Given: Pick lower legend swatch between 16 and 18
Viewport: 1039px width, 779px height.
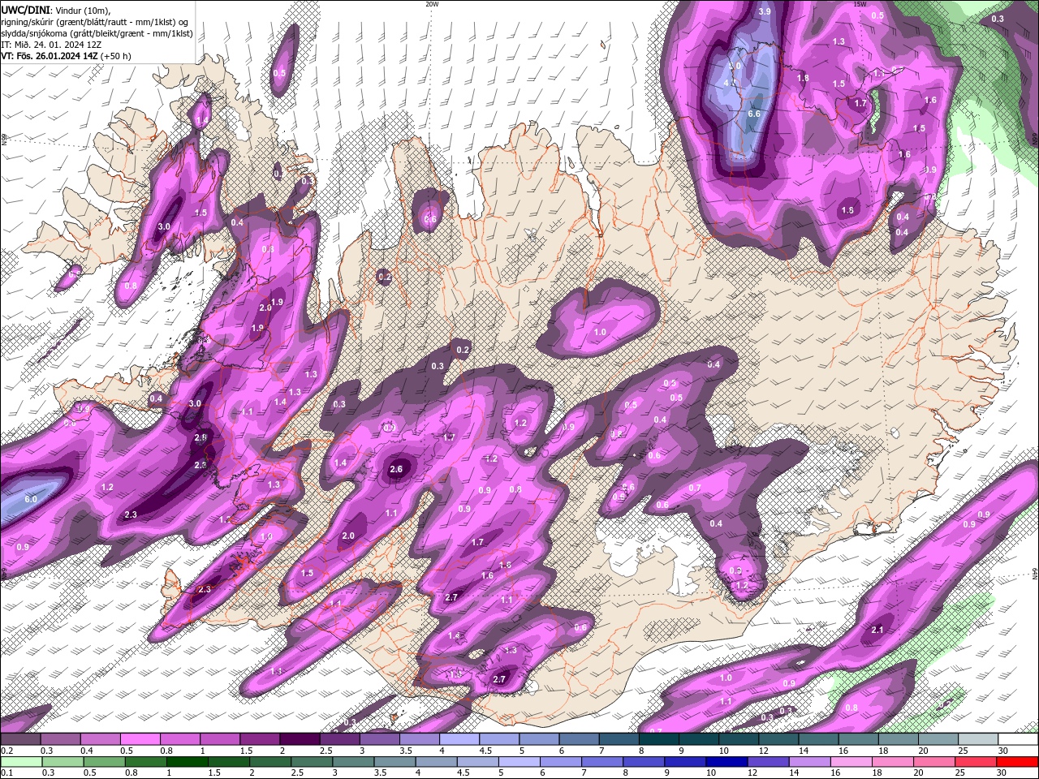Looking at the screenshot, I should 851,761.
